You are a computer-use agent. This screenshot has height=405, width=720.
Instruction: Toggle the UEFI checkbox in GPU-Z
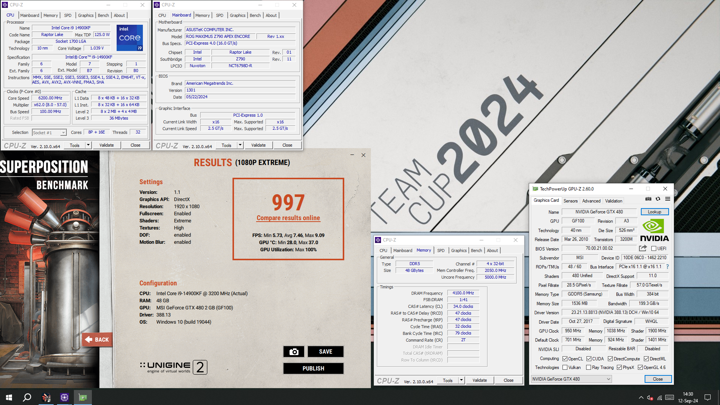pos(654,249)
